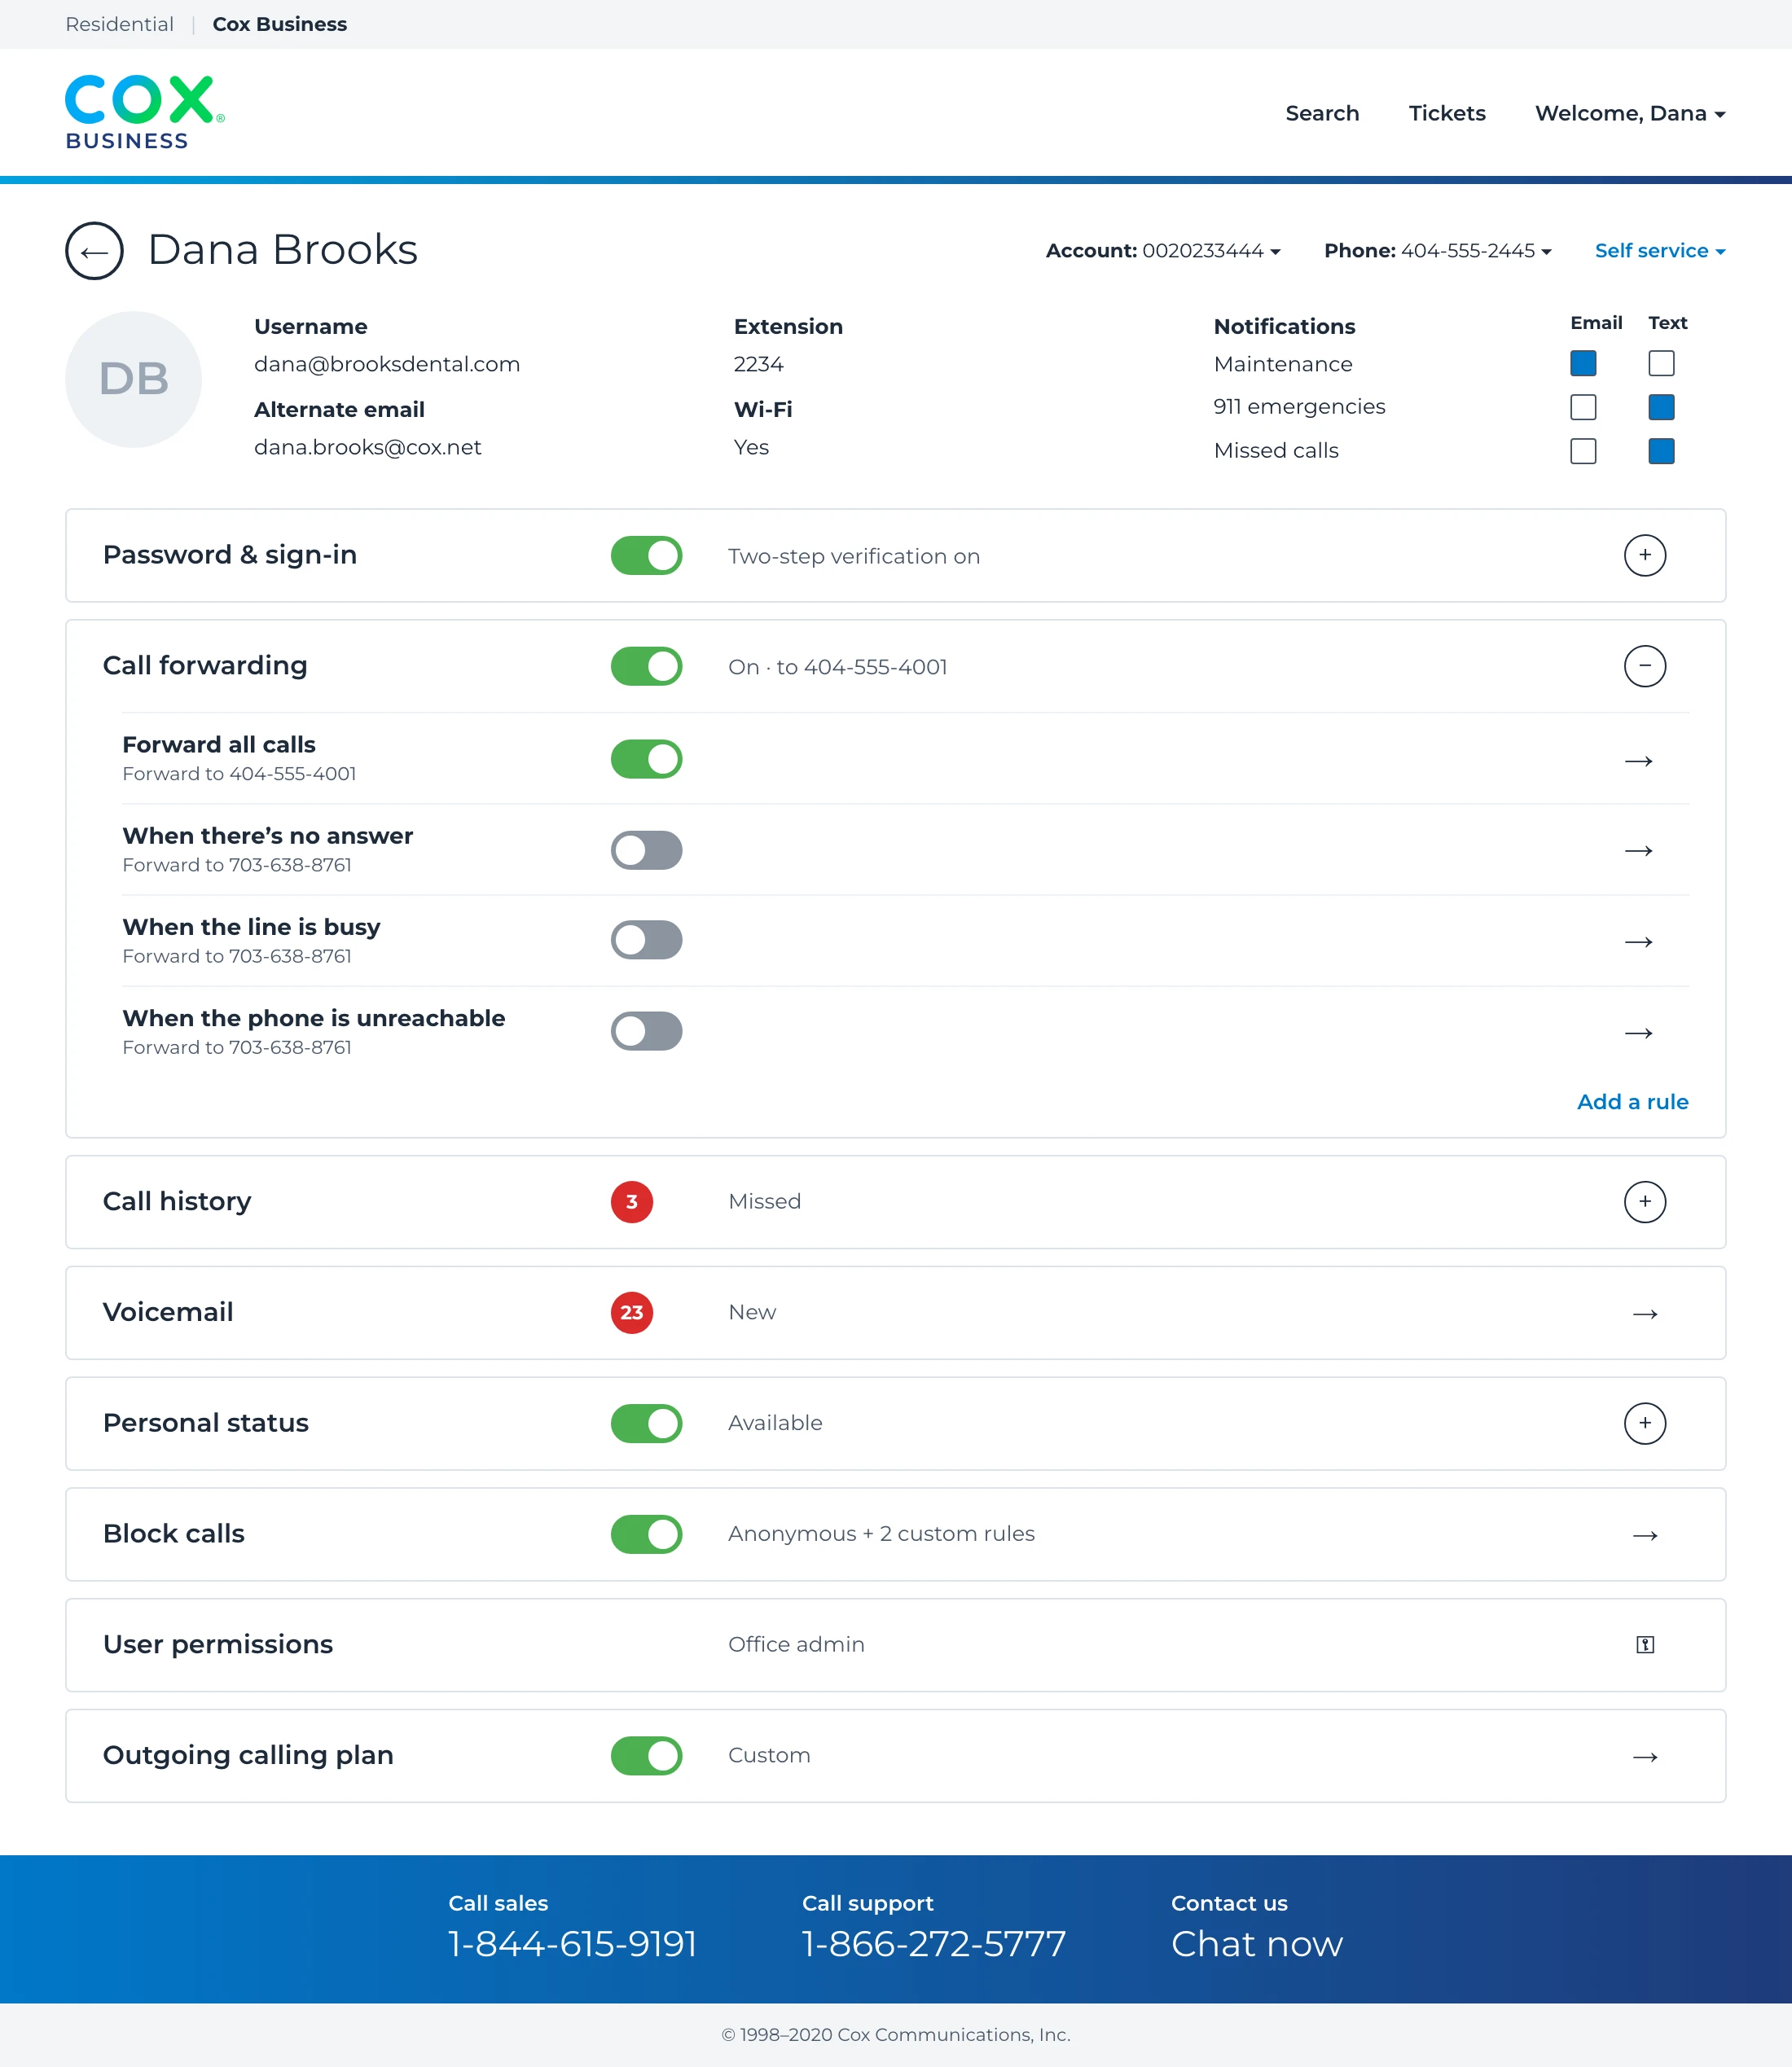
Task: Expand Password & sign-in with plus icon
Action: point(1645,555)
